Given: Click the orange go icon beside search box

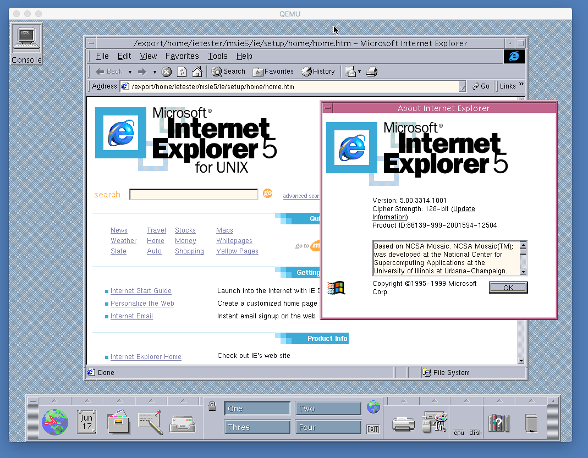Looking at the screenshot, I should click(x=268, y=193).
